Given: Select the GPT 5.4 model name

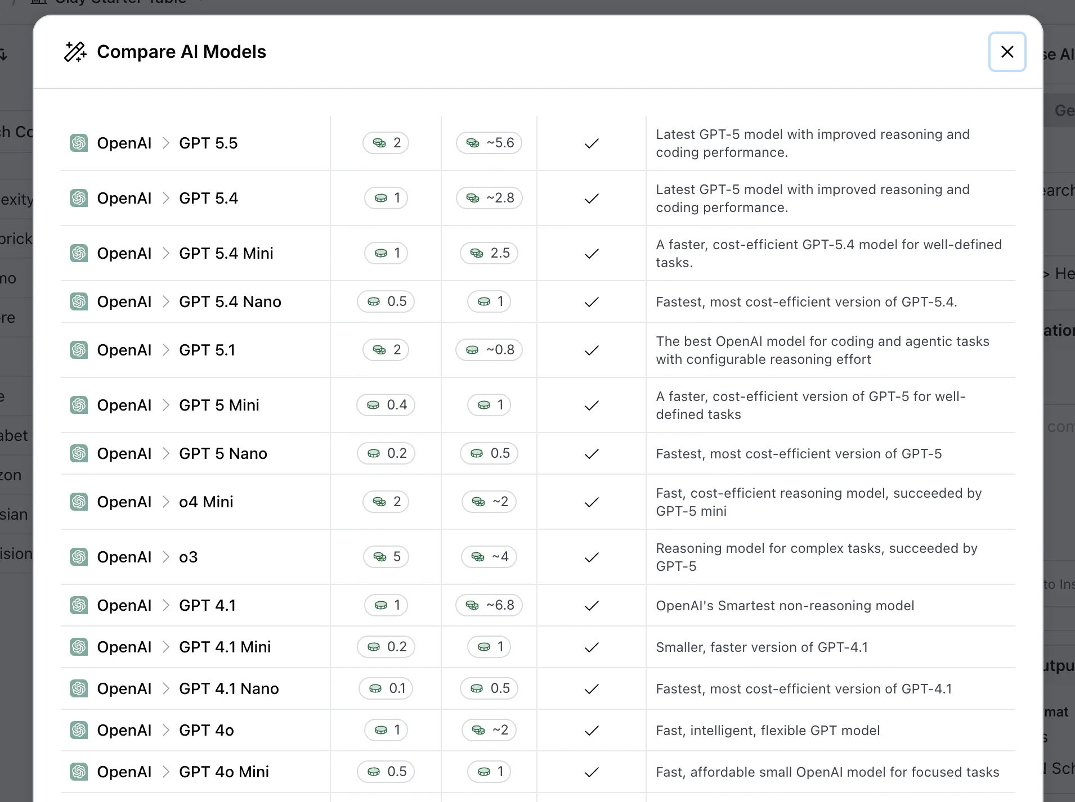Looking at the screenshot, I should tap(208, 198).
